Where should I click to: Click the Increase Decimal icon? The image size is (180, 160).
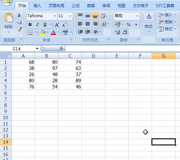(x=118, y=32)
